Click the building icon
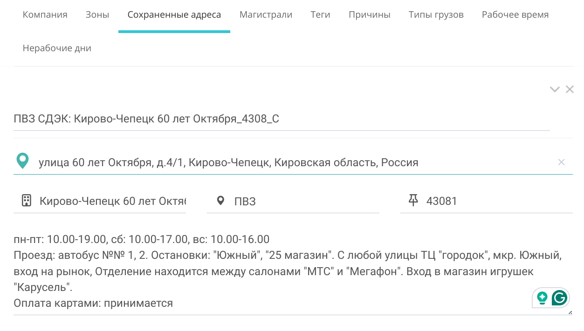 pos(27,201)
